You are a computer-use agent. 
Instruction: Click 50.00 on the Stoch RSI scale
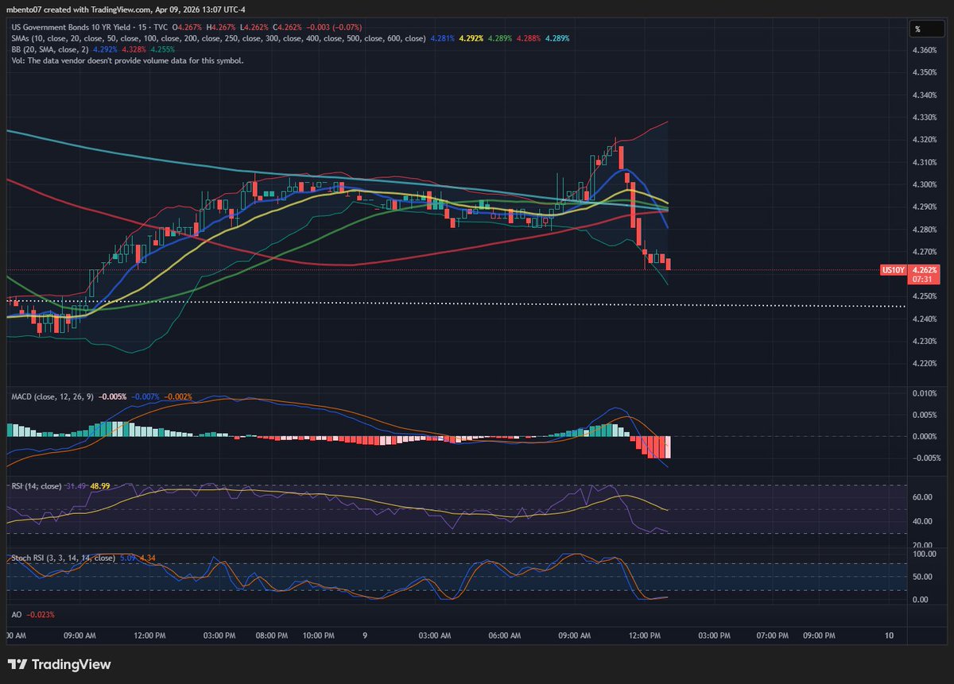pos(924,576)
